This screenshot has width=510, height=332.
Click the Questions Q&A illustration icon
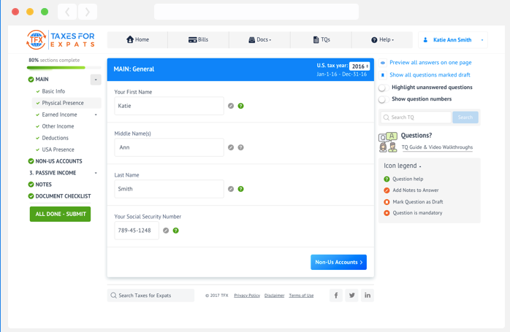388,142
